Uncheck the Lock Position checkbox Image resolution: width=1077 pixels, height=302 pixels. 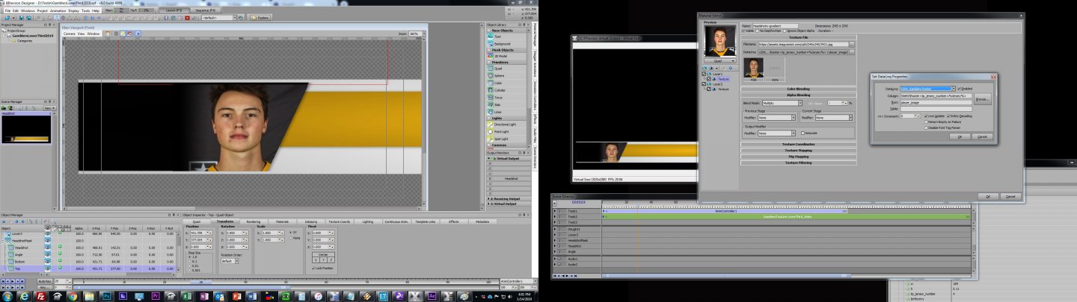pos(313,268)
